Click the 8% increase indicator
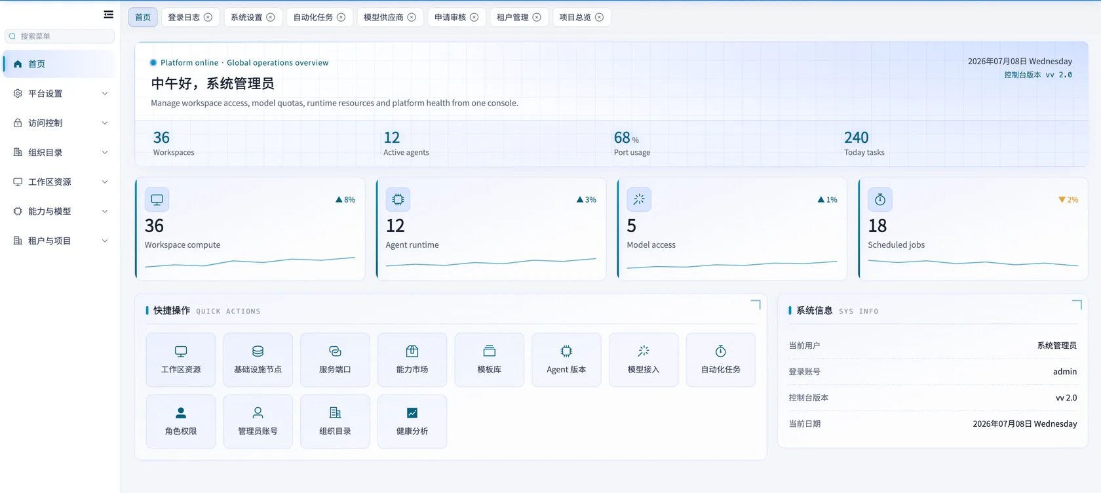This screenshot has width=1101, height=493. (345, 200)
